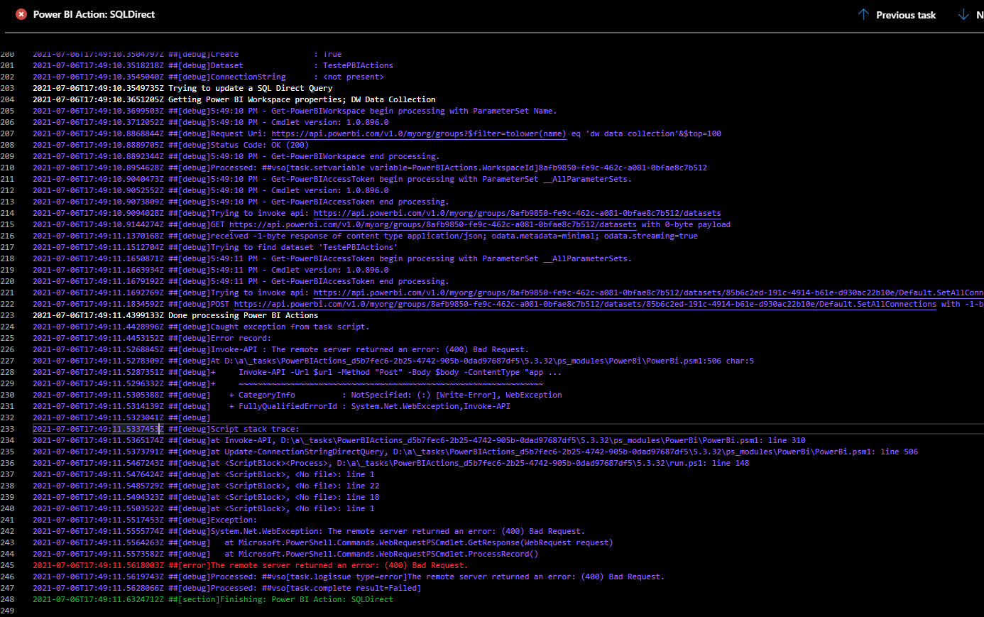Click the ScriptBlock 'line 22' stack entry

[206, 486]
